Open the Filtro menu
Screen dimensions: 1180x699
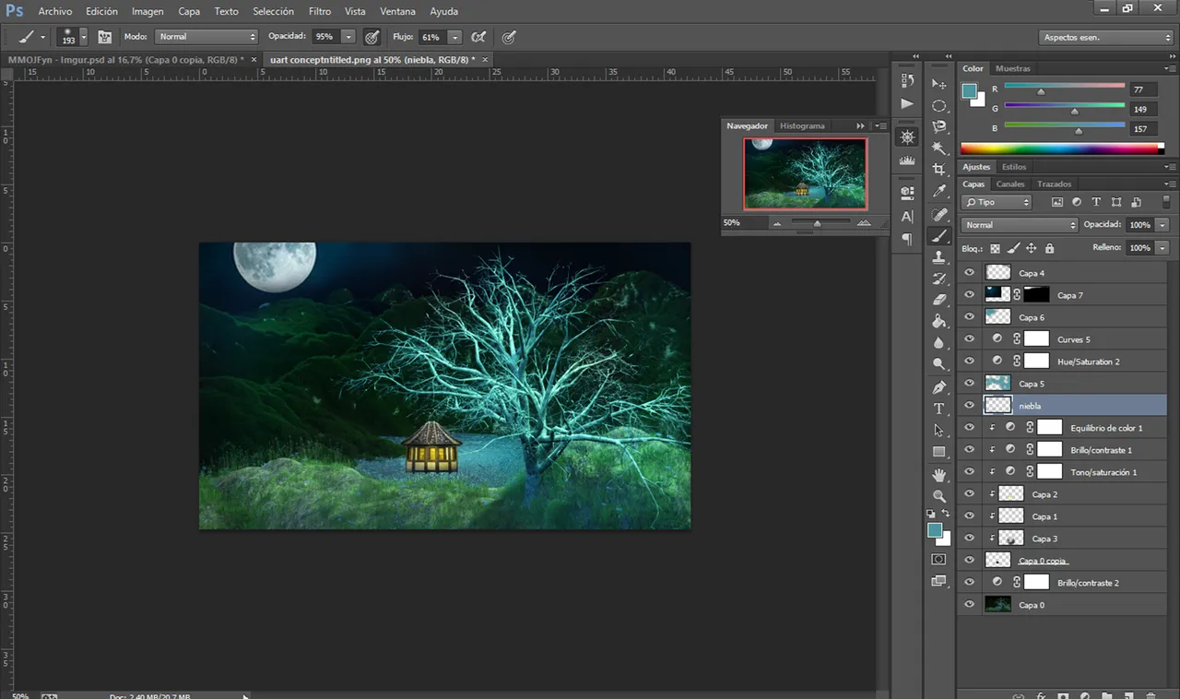320,11
